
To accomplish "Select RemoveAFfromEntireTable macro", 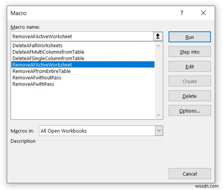I will [83, 71].
